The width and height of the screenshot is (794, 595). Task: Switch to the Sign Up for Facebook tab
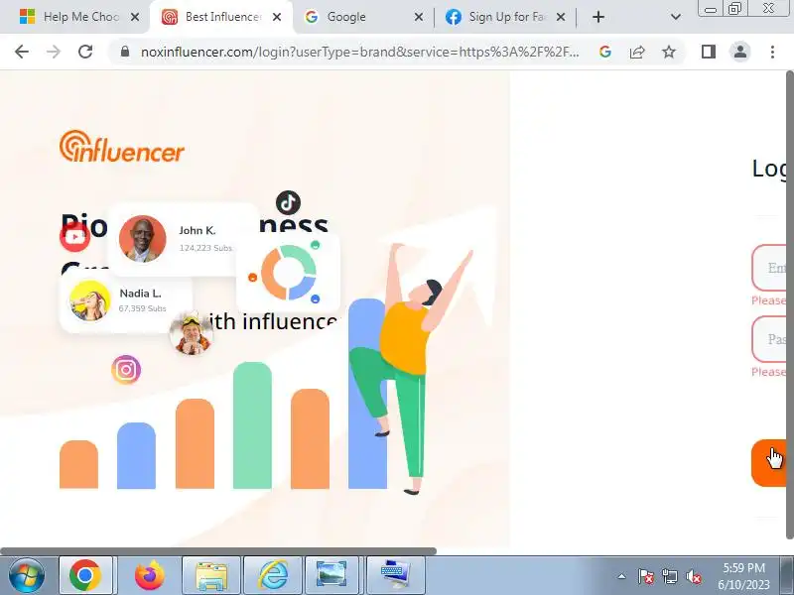click(507, 17)
